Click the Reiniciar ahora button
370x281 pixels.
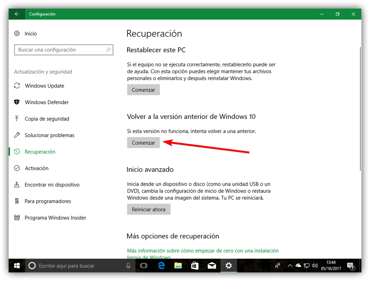[x=149, y=209]
